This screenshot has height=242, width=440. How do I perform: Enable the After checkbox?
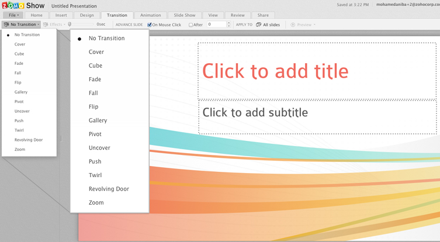pos(191,25)
